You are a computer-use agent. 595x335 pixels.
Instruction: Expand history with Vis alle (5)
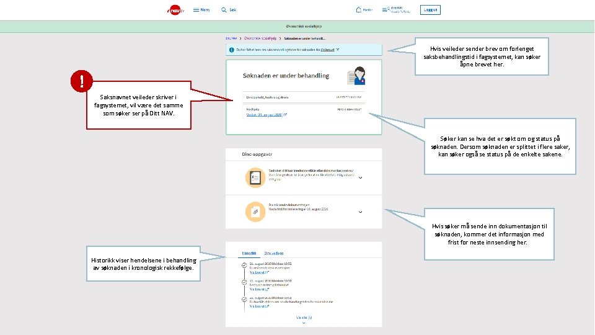[x=304, y=319]
